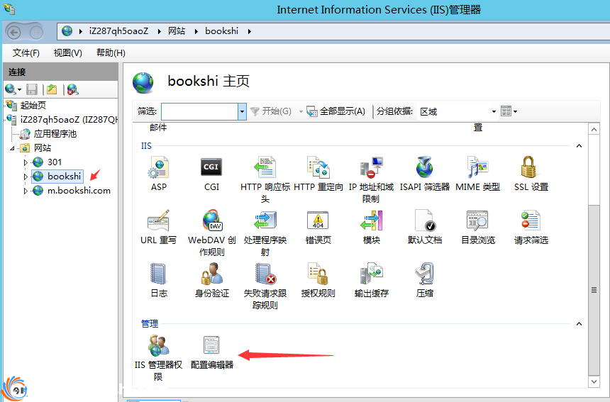The height and width of the screenshot is (402, 610).
Task: Select the bookshi site in tree
Action: [64, 177]
